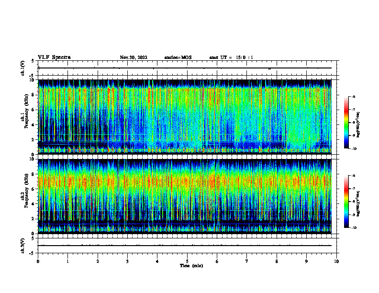The image size is (379, 293).
Task: Click time axis tick label "5"
Action: 187,261
